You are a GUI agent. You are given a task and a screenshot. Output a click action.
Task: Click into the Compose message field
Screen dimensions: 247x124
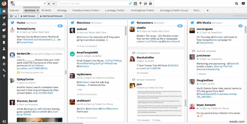click(x=93, y=3)
